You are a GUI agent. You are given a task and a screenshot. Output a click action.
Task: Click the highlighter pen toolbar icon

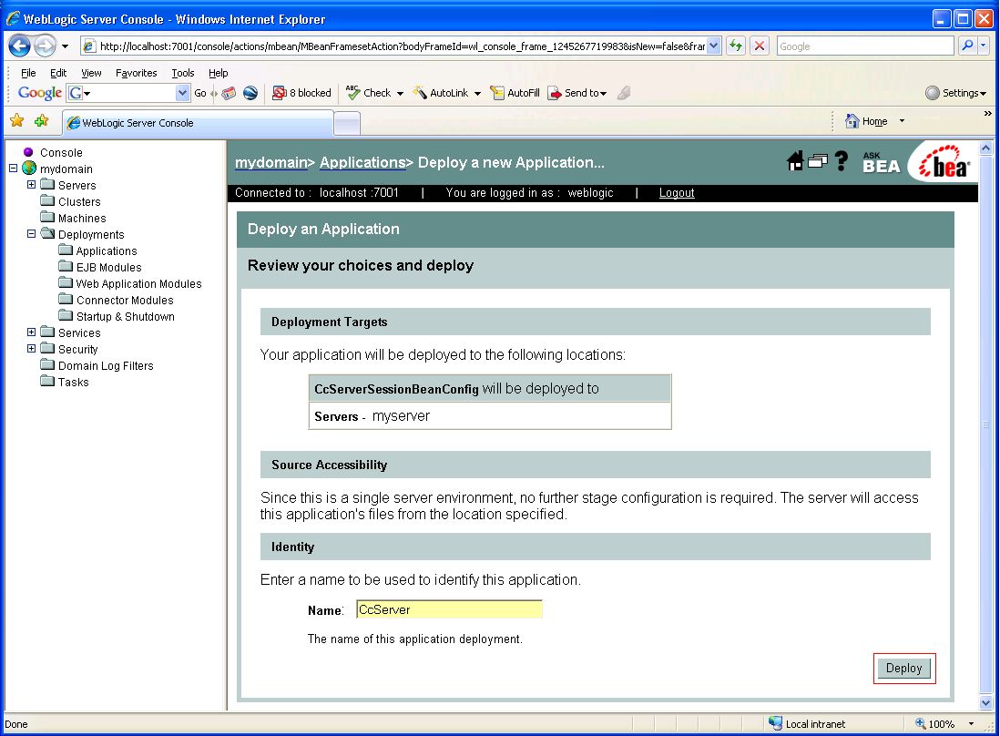[624, 93]
